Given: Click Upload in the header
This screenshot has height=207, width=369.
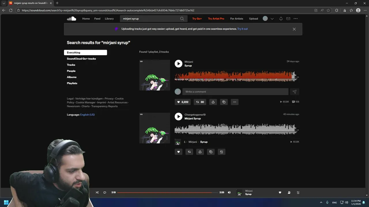Looking at the screenshot, I should tap(254, 19).
